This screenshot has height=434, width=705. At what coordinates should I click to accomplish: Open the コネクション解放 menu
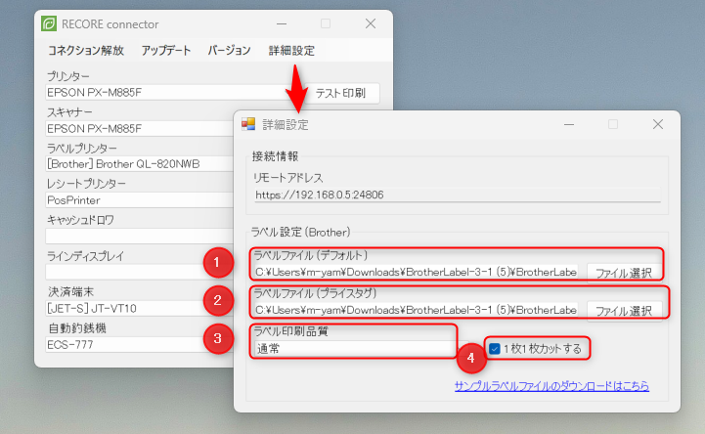pyautogui.click(x=86, y=50)
